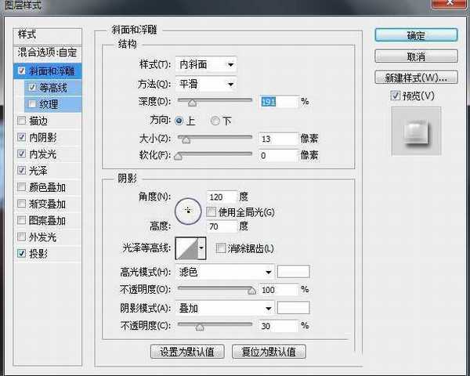Click the 大小 size input field
This screenshot has width=470, height=376.
[280, 139]
